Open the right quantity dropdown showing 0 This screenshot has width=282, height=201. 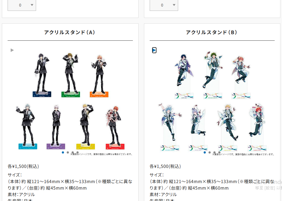[x=164, y=5]
